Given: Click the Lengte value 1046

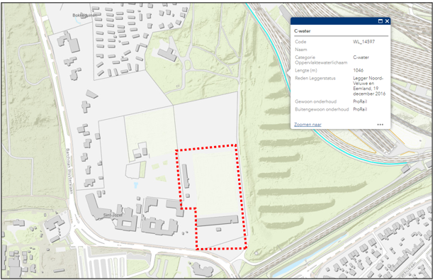Looking at the screenshot, I should tap(358, 70).
